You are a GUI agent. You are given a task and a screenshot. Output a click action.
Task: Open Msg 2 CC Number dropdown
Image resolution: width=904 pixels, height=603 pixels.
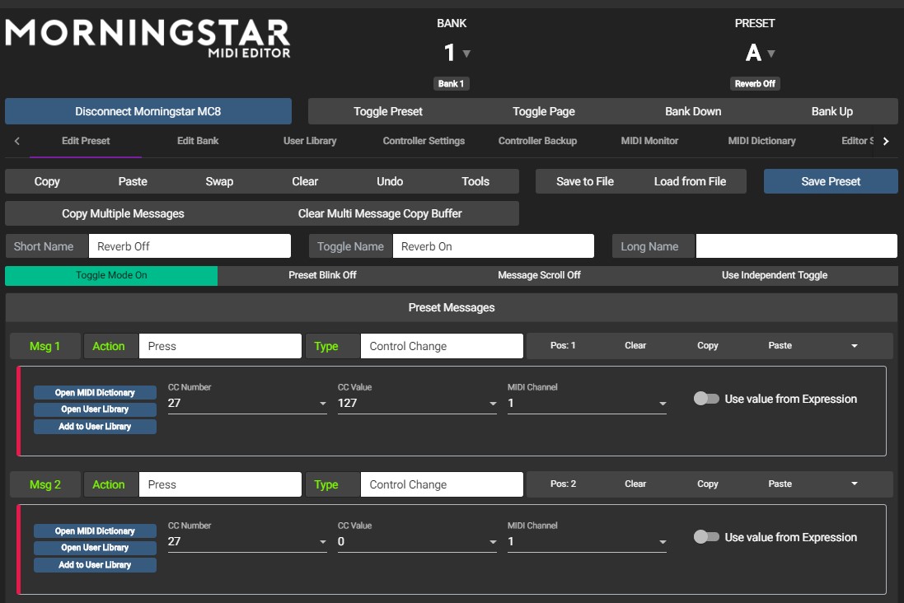click(247, 541)
